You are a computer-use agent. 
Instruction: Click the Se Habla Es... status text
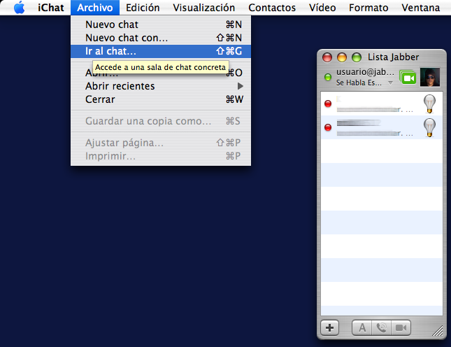359,83
